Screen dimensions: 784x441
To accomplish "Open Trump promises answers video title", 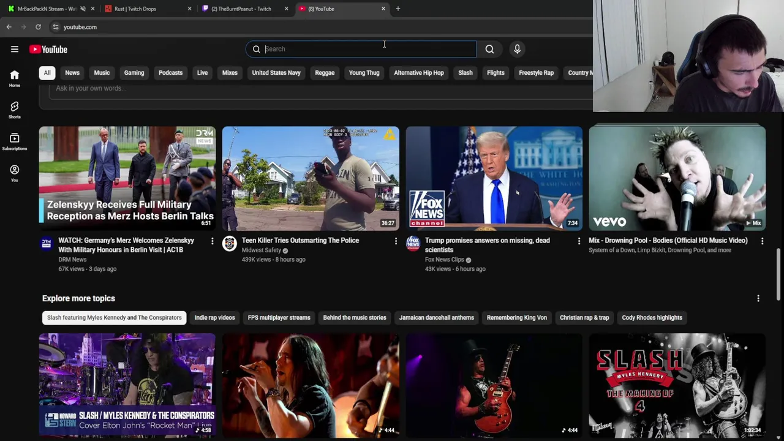I will (488, 245).
